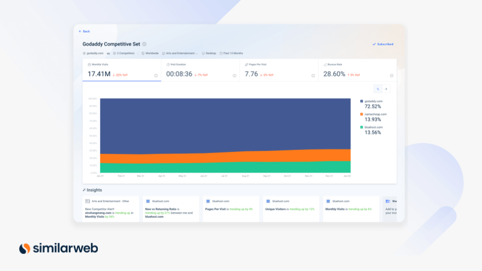Click the info icon in Bounce Rate card
The image size is (482, 271).
[392, 76]
